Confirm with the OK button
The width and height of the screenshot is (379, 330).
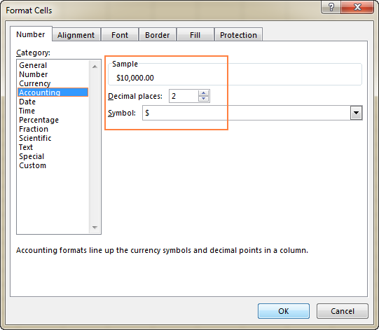284,311
